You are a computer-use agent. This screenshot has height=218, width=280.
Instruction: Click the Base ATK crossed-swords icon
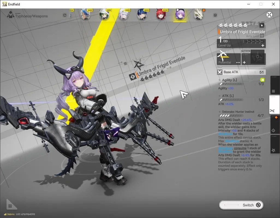coord(220,72)
